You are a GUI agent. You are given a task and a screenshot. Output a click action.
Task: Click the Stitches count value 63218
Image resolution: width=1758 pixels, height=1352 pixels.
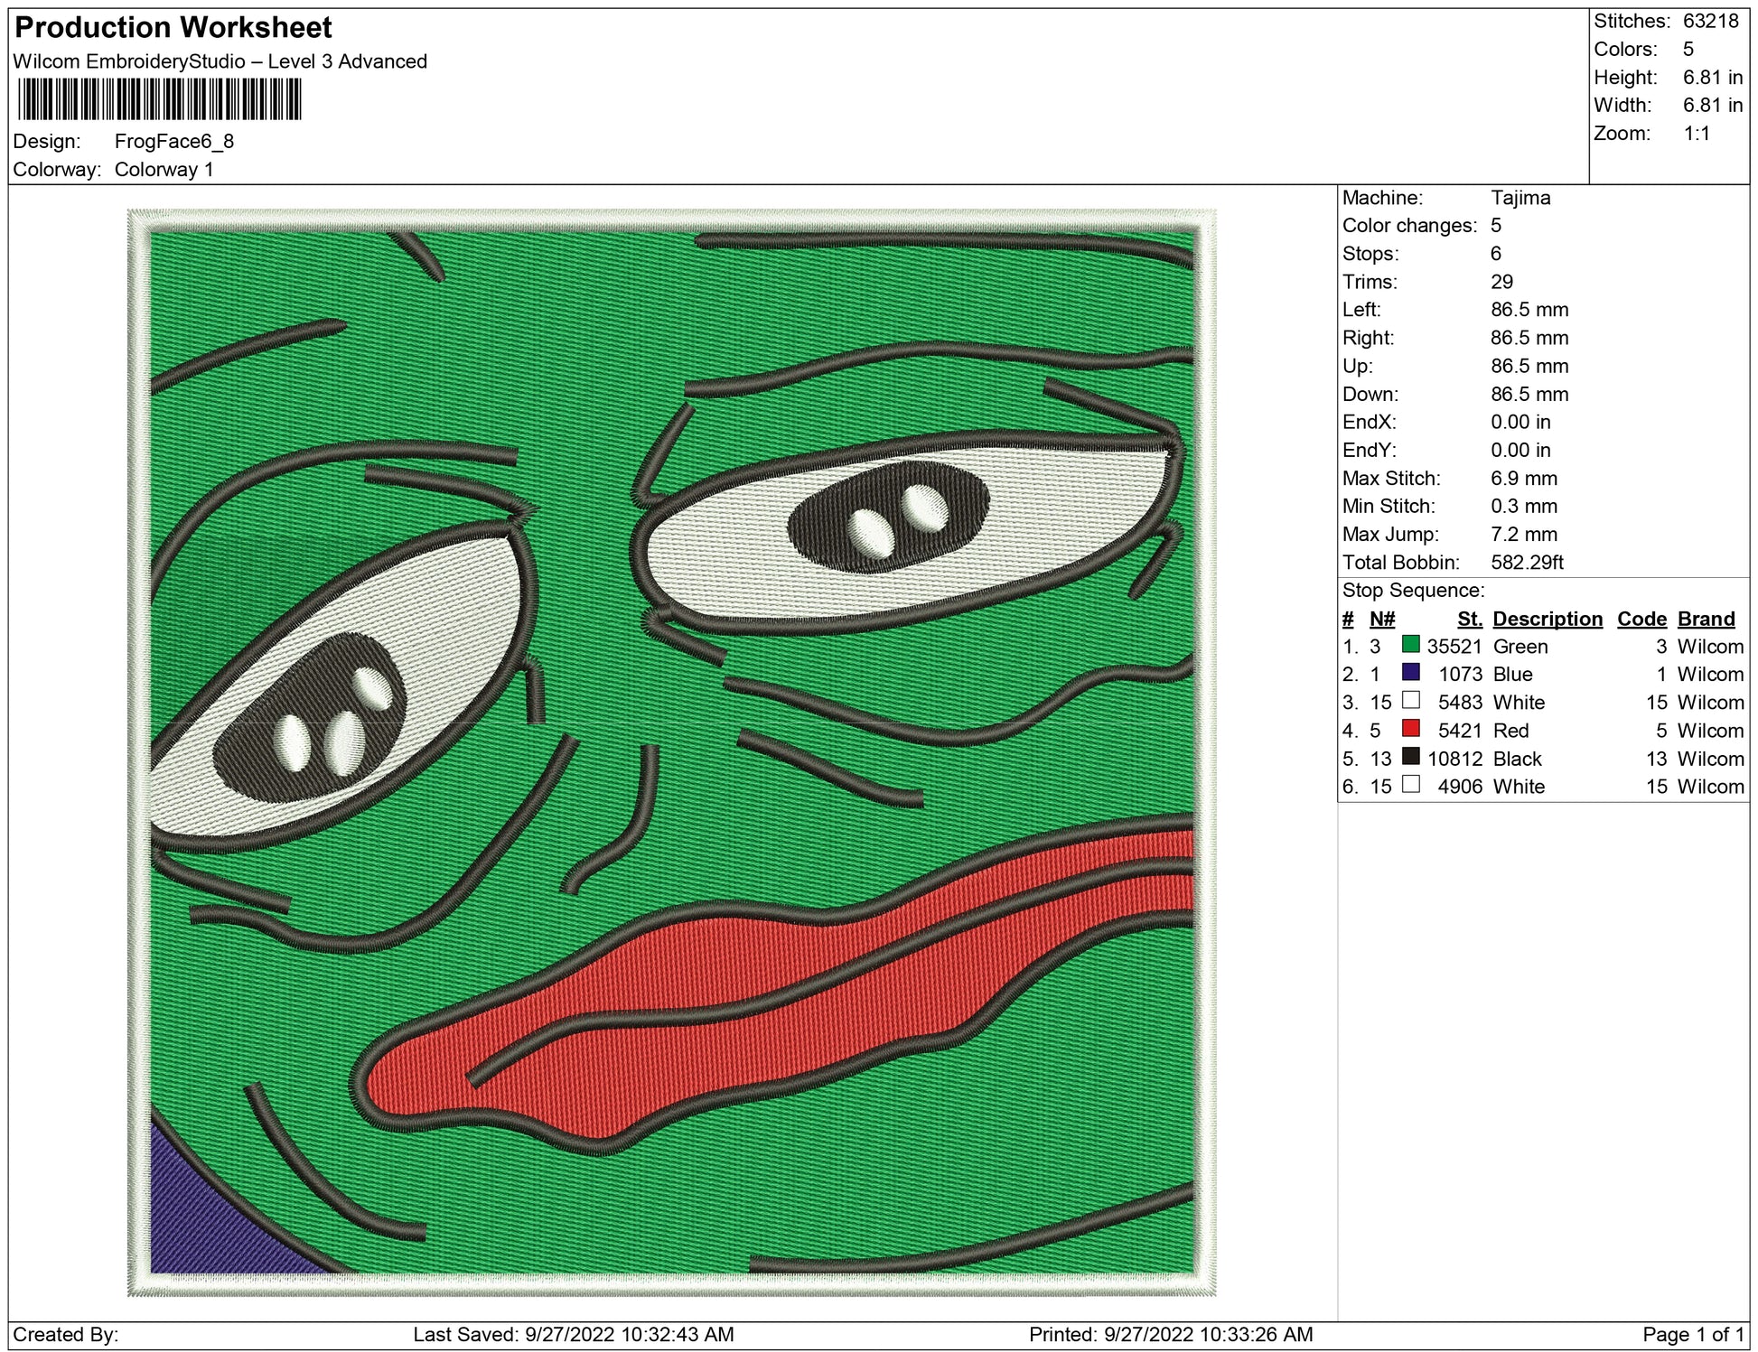[1710, 21]
